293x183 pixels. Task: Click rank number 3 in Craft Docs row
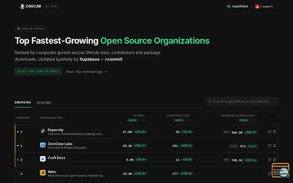[x=21, y=160]
